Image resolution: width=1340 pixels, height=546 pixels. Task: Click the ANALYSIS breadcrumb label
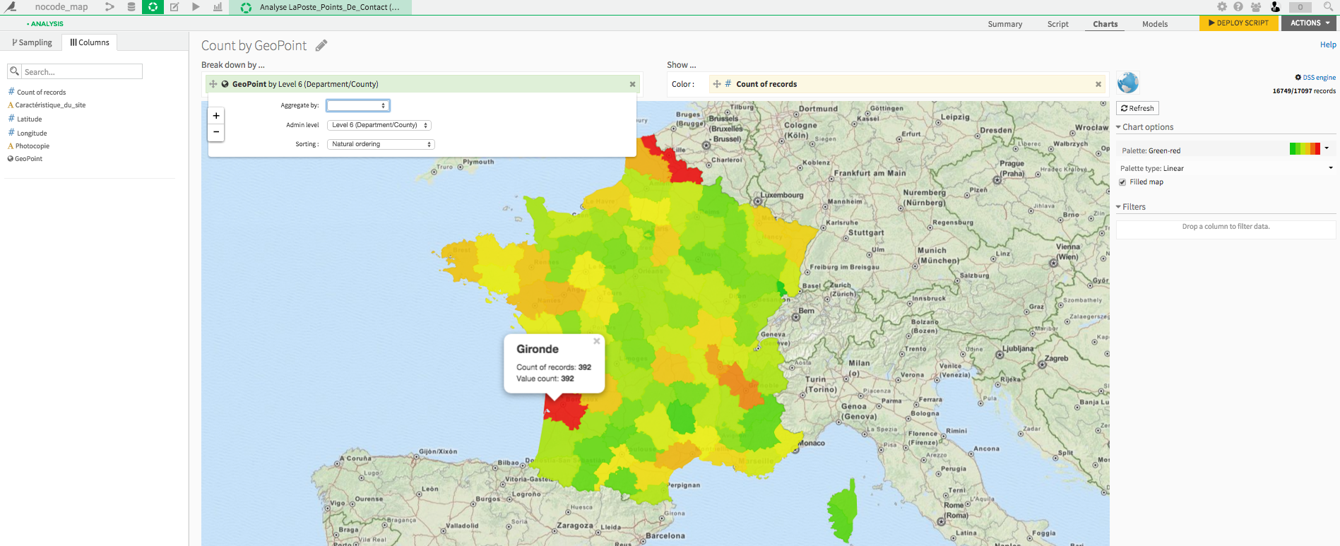click(47, 24)
